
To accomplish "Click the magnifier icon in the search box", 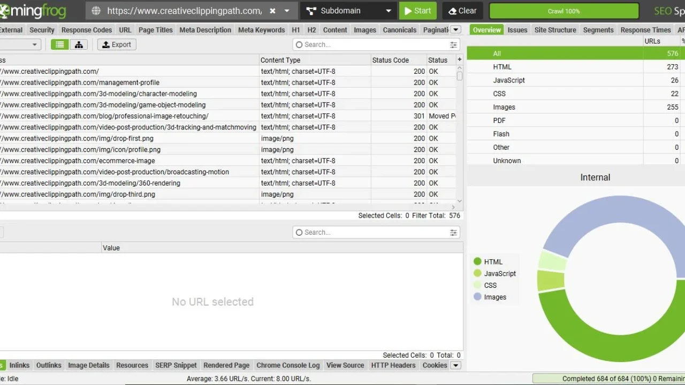I will point(299,44).
